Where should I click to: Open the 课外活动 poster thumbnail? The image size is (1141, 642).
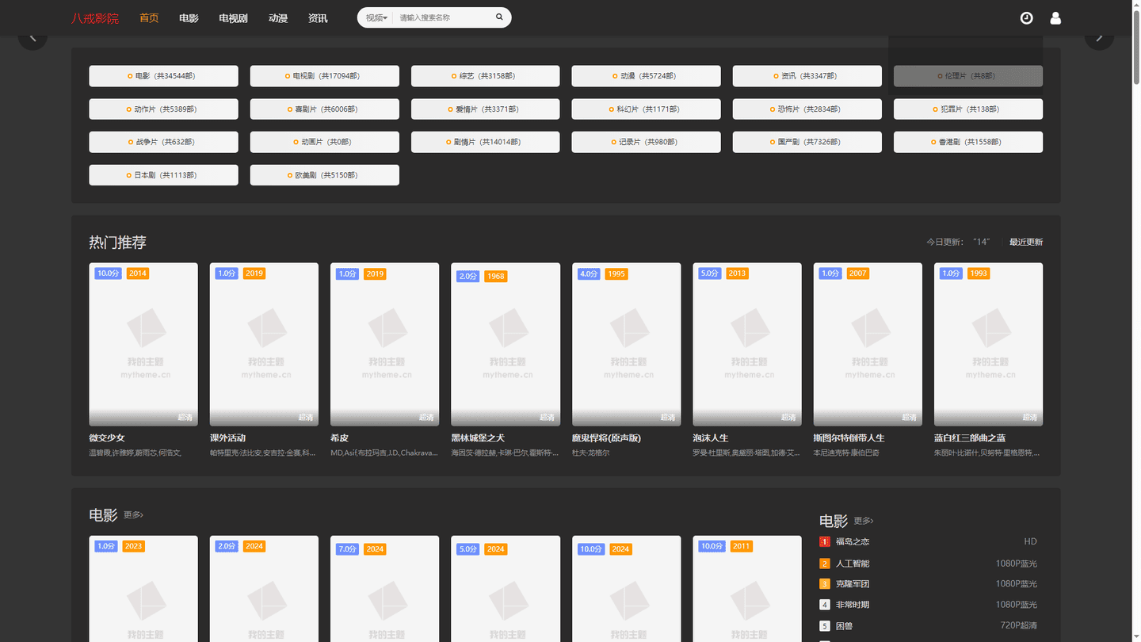(x=264, y=345)
